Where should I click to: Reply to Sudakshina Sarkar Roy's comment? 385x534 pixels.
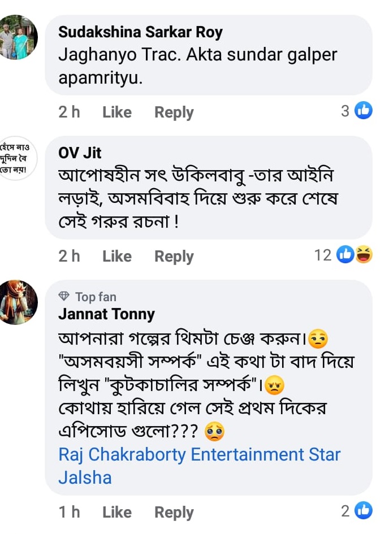174,112
